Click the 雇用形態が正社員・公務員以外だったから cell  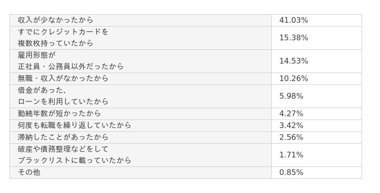click(x=71, y=61)
